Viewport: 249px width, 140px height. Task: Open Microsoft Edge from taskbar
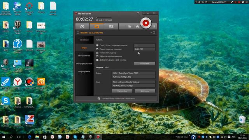pyautogui.click(x=30, y=137)
